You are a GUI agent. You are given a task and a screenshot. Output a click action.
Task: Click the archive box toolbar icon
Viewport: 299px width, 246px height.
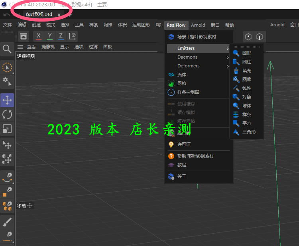click(24, 36)
